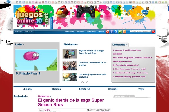Click the 'ANUNCIATE AQUÍ' sidebar tab
This screenshot has height=112, width=169.
(x=124, y=96)
